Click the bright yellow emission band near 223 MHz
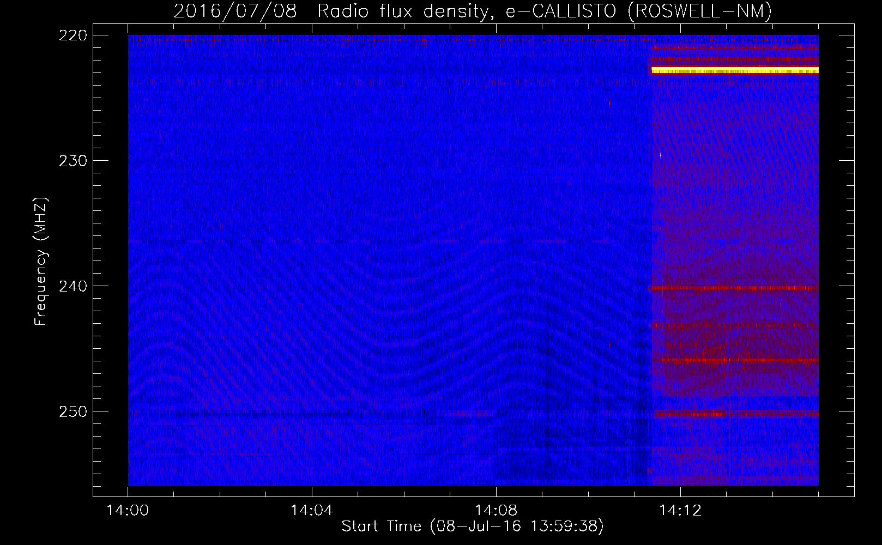882x545 pixels. [x=735, y=70]
